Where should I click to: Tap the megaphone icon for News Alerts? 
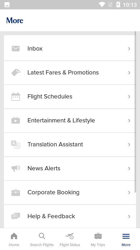pos(16,168)
